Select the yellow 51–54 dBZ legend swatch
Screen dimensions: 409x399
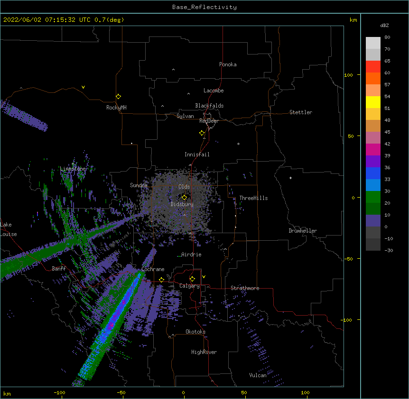coord(373,102)
